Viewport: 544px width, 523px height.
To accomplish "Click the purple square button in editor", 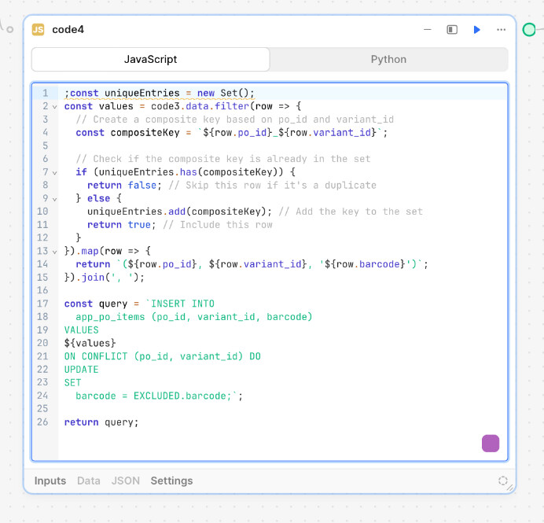I will pyautogui.click(x=491, y=443).
